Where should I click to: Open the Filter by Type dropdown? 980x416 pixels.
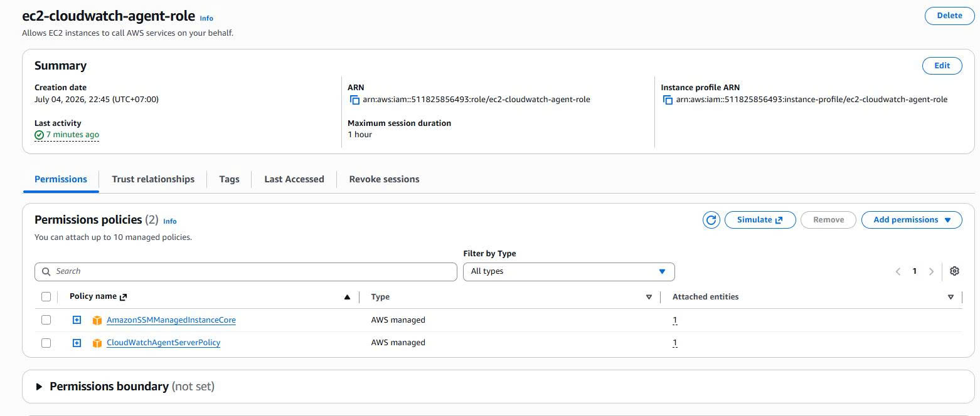coord(568,271)
